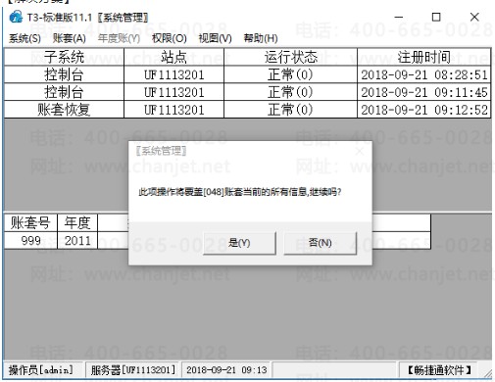Select the 站点 column header

click(173, 57)
